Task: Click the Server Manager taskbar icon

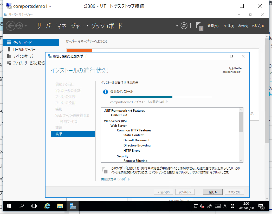Action: (x=73, y=206)
